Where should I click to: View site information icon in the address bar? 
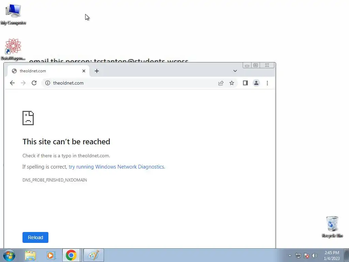coord(48,83)
